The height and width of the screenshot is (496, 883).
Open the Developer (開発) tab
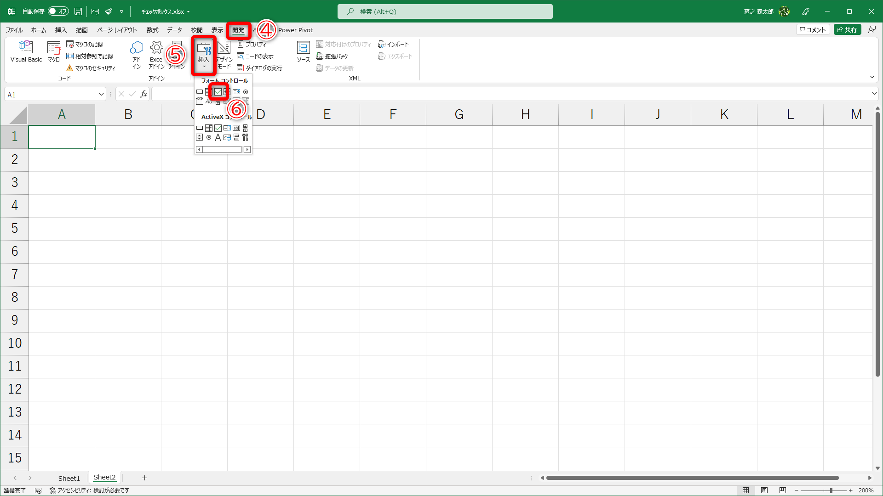(x=238, y=30)
